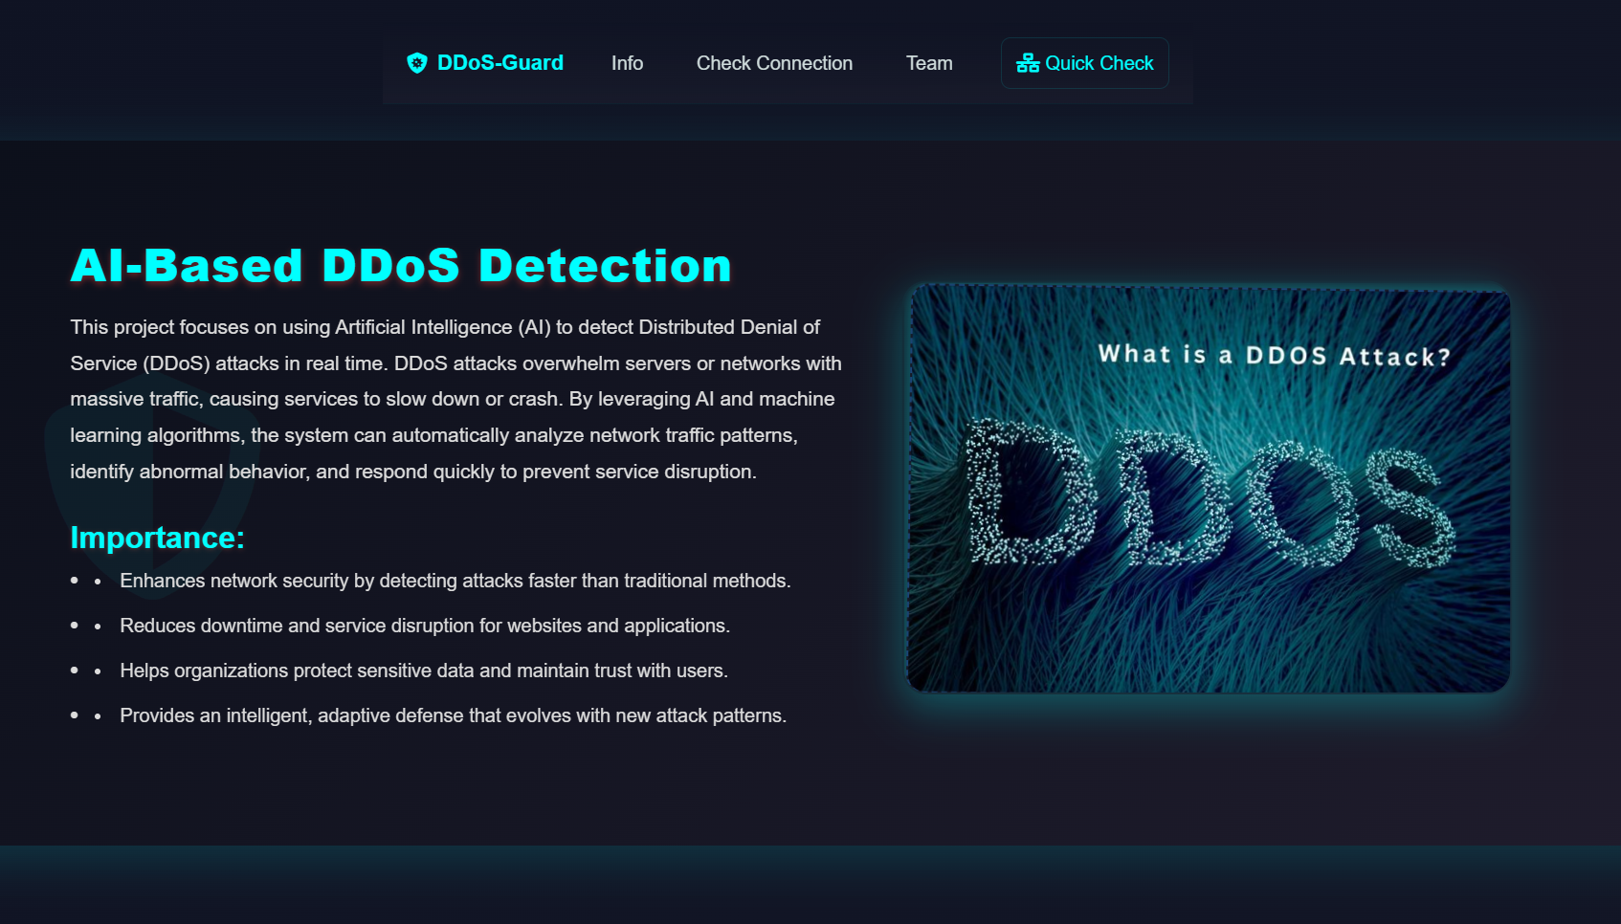Click bullet 'Enhances network security by detecting attacks'
Screen dimensions: 1621x924
point(455,581)
